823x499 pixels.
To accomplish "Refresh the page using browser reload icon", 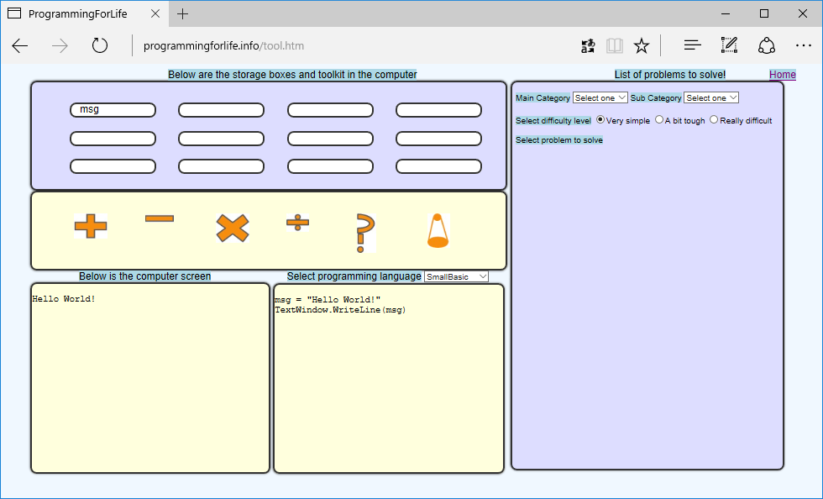I will (x=100, y=45).
